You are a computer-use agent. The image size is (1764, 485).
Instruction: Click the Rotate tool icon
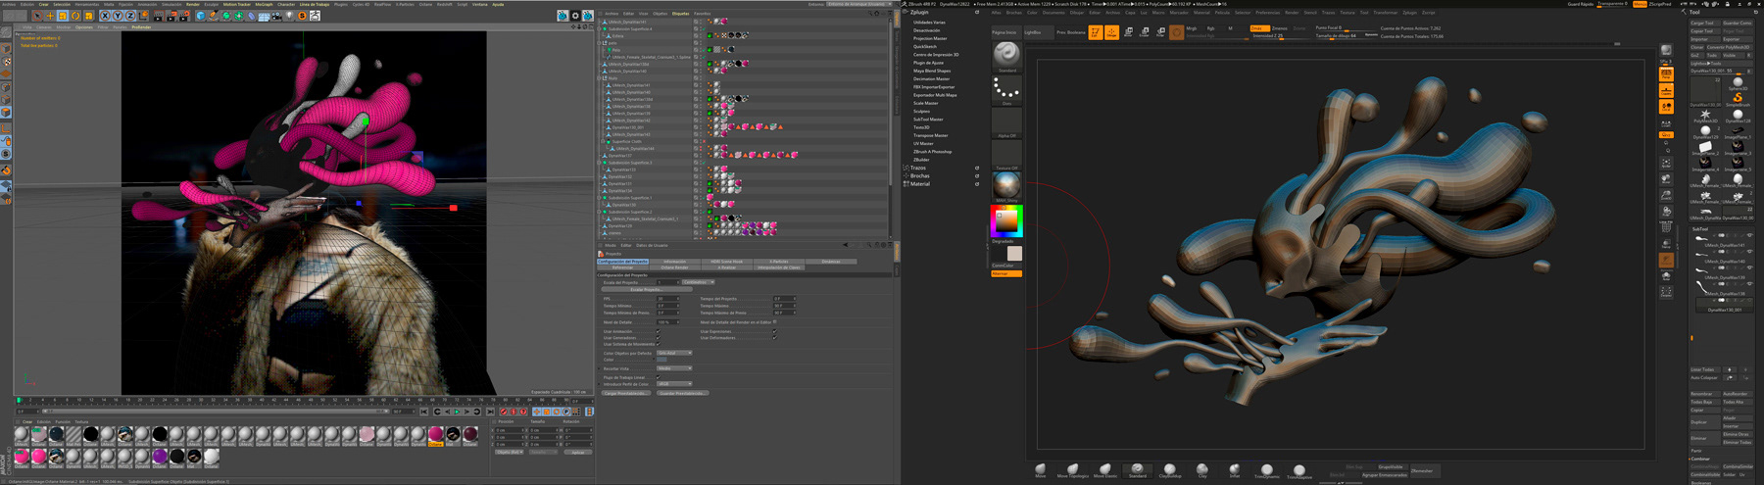tap(75, 16)
